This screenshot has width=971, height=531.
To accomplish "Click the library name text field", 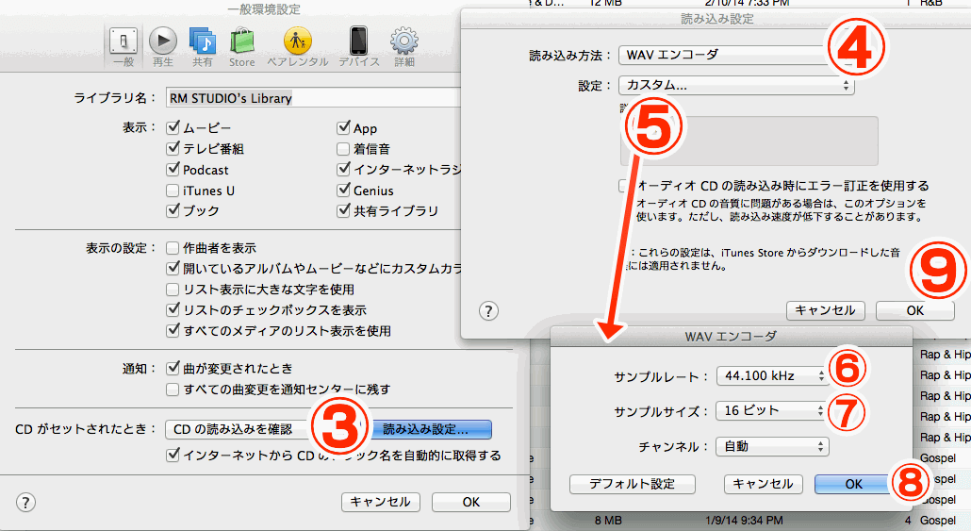I will (311, 98).
